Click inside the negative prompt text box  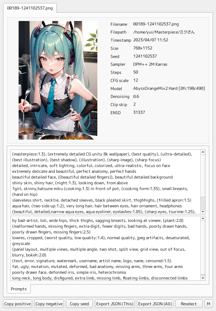pyautogui.click(x=105, y=248)
